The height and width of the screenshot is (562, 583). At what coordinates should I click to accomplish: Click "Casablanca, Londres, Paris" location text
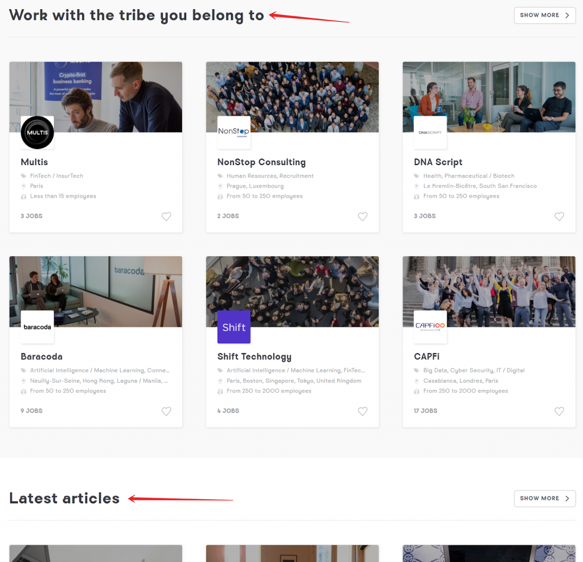[x=461, y=381]
